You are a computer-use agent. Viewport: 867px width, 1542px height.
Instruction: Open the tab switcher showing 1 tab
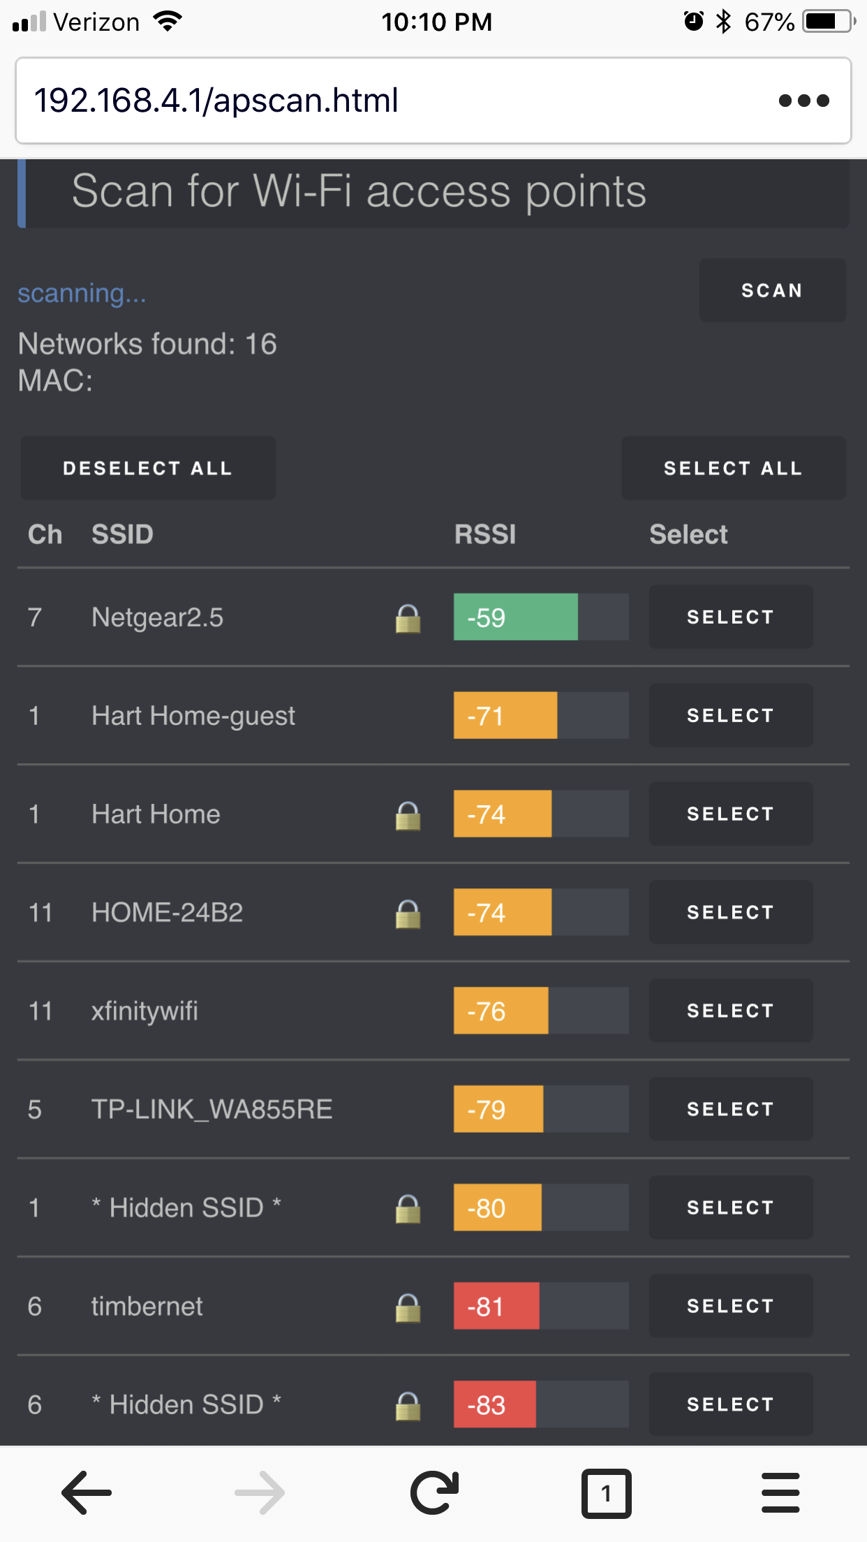pyautogui.click(x=607, y=1492)
